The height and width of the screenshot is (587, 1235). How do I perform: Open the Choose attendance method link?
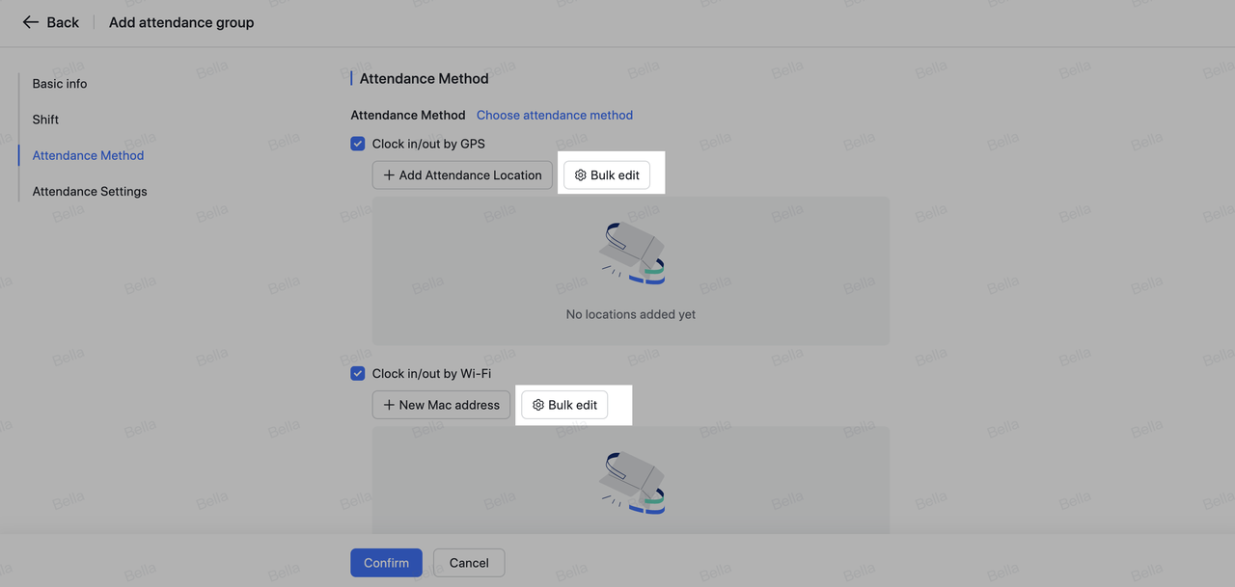(555, 115)
